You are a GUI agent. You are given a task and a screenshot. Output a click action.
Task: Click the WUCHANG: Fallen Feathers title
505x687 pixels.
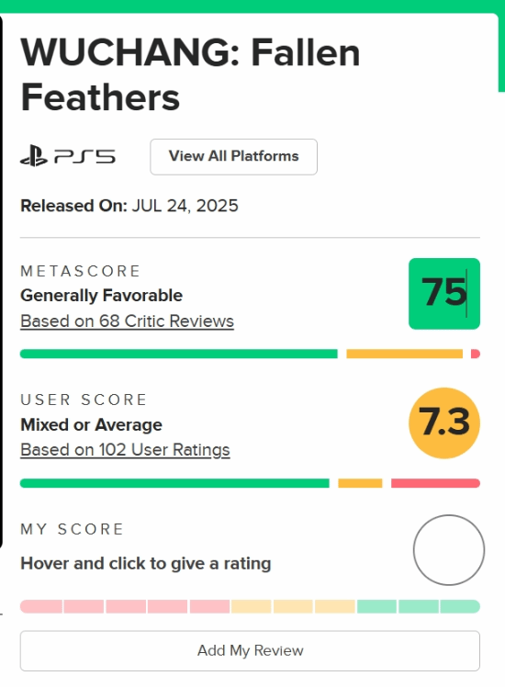tap(190, 75)
